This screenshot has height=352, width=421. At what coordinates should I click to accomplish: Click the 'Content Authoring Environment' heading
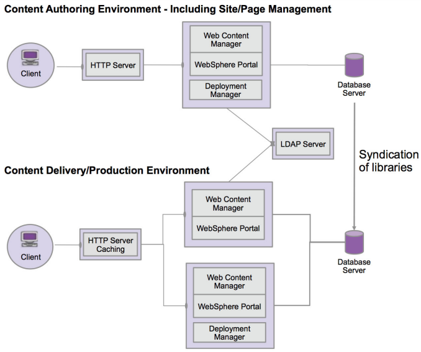pos(168,9)
